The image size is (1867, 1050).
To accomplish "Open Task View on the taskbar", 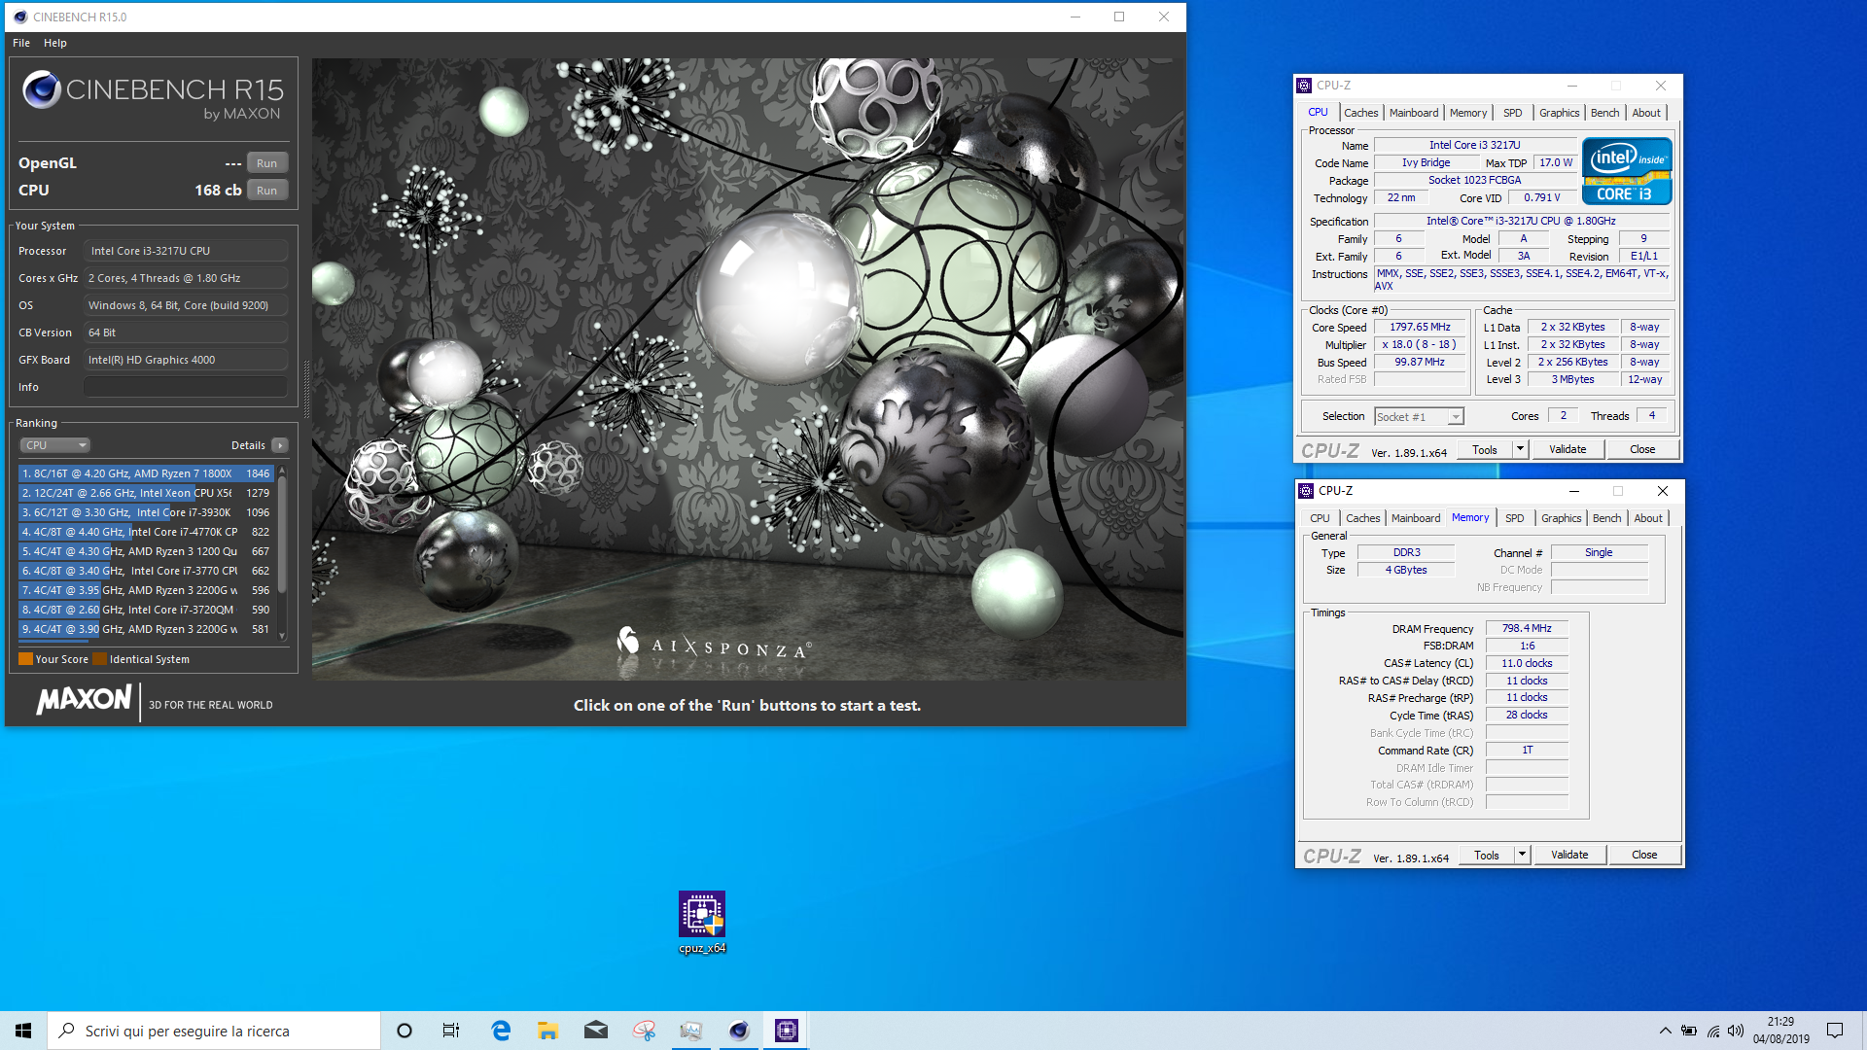I will (451, 1031).
